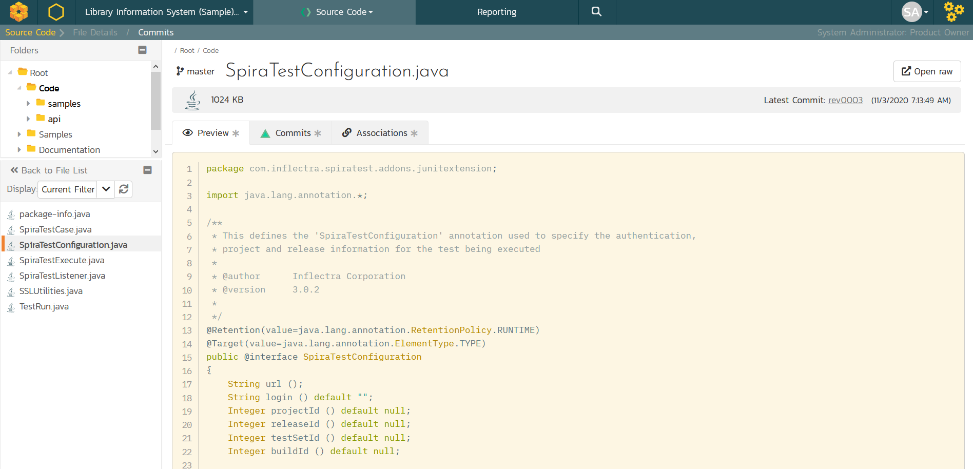Image resolution: width=973 pixels, height=469 pixels.
Task: Click the global search magnifier icon
Action: click(596, 12)
